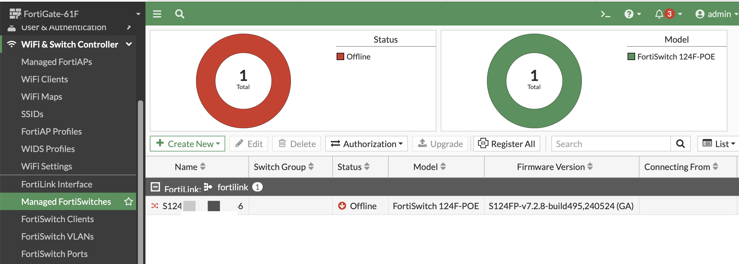Open the help question mark menu

633,14
